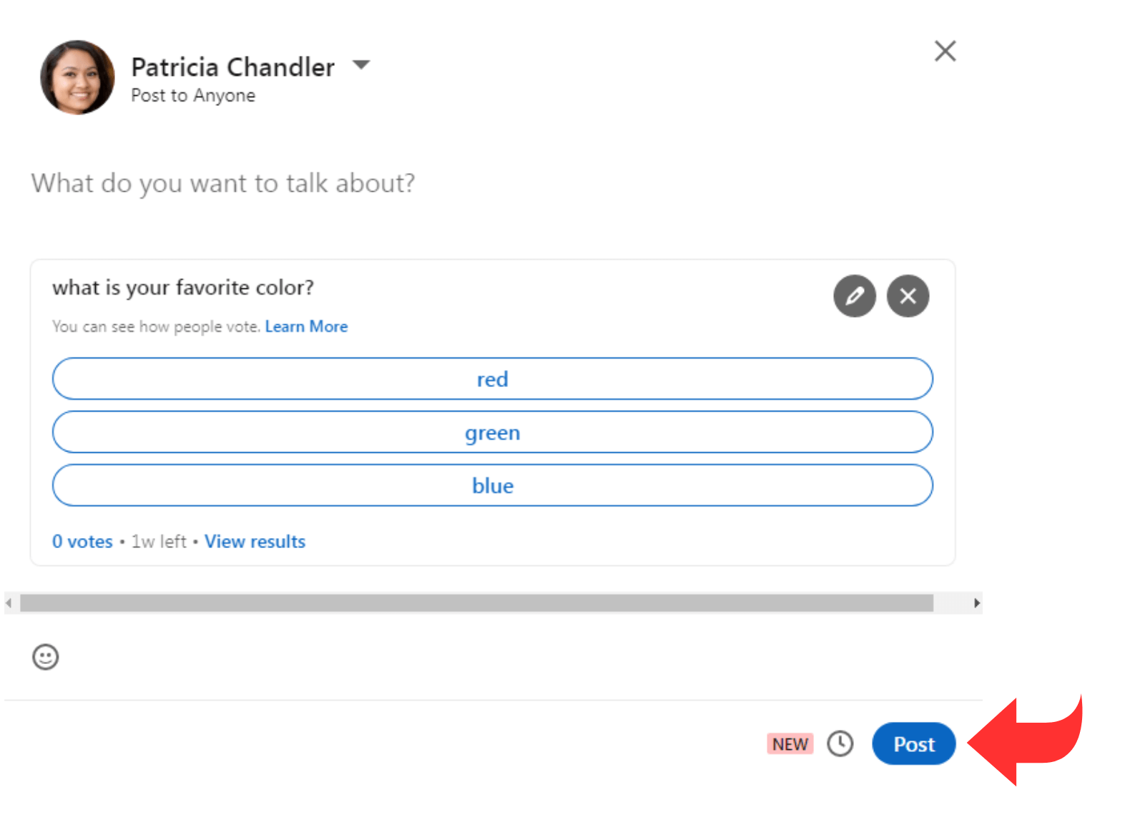
Task: Select the green poll option
Action: click(x=492, y=432)
